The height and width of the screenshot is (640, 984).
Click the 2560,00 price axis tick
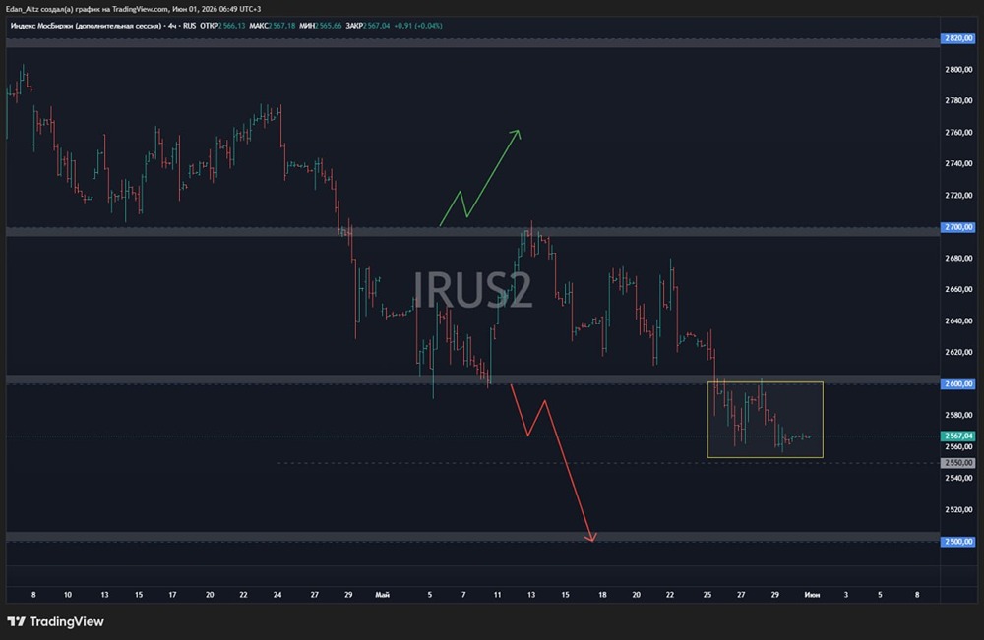958,447
